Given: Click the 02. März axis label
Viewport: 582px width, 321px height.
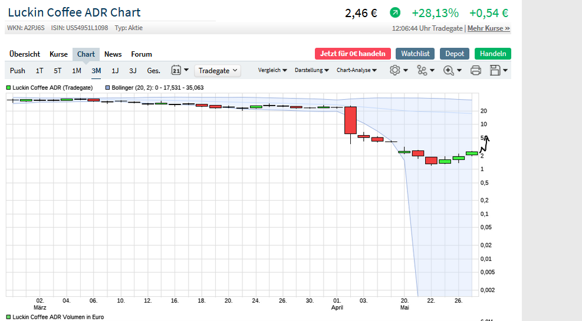Looking at the screenshot, I should 40,304.
